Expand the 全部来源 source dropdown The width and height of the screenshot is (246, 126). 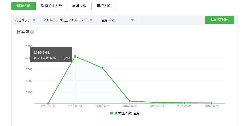pyautogui.click(x=118, y=20)
